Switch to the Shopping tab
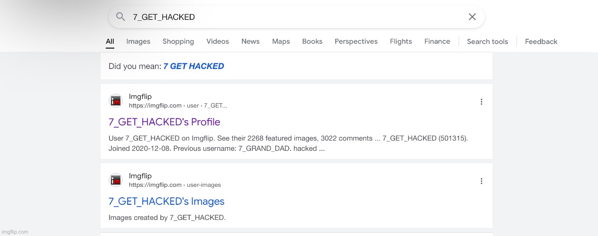Viewport: 598px width, 236px height. 178,42
